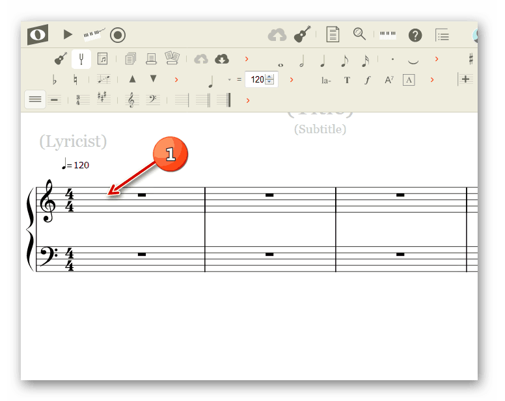Click the guitar icon in second toolbar row
505x401 pixels.
click(61, 58)
